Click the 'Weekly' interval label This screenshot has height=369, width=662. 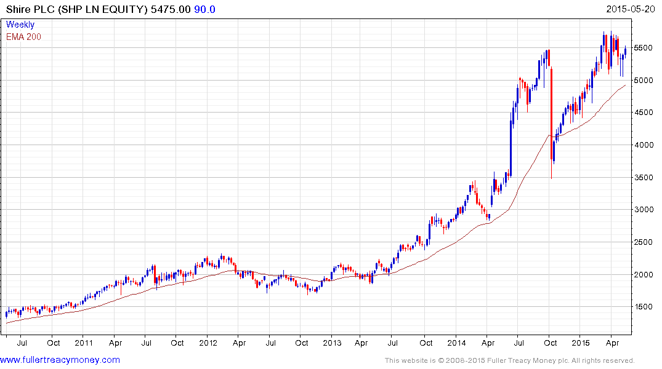pos(20,25)
